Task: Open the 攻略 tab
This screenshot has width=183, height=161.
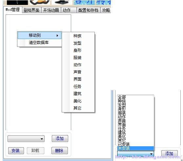Action: [106, 10]
